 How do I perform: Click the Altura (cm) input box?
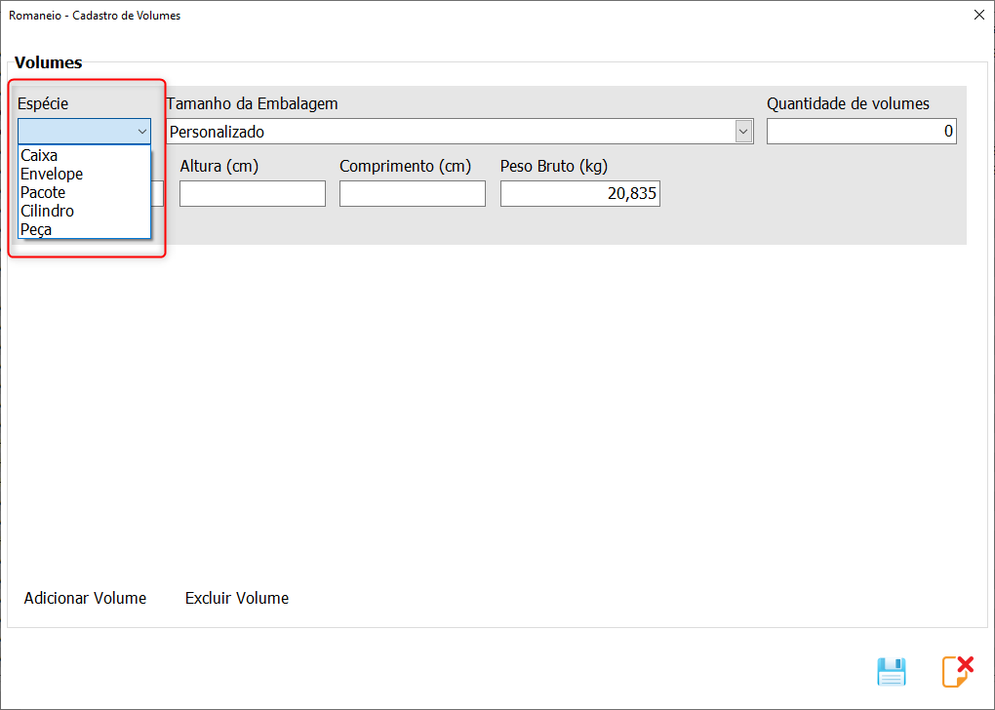[252, 194]
